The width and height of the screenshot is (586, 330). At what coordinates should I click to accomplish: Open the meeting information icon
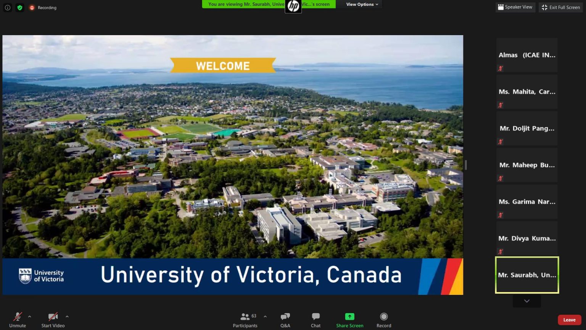(x=8, y=8)
